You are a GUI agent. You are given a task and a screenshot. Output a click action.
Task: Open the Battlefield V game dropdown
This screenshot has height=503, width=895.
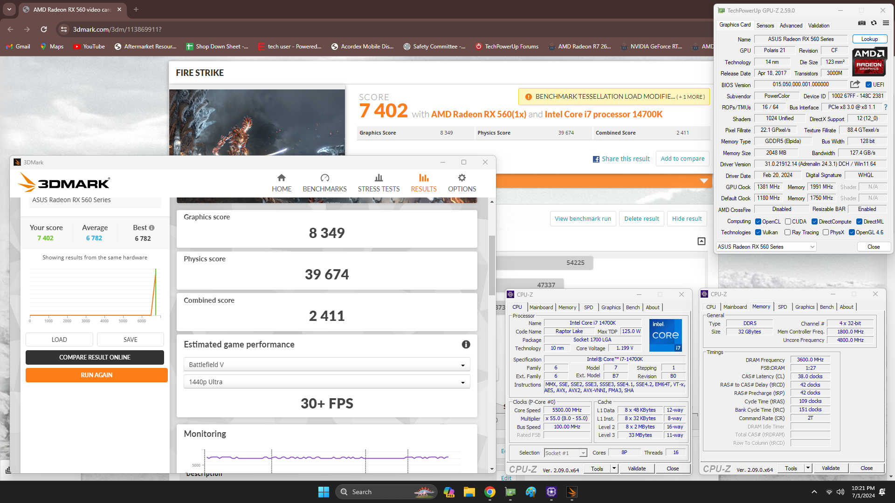coord(327,365)
